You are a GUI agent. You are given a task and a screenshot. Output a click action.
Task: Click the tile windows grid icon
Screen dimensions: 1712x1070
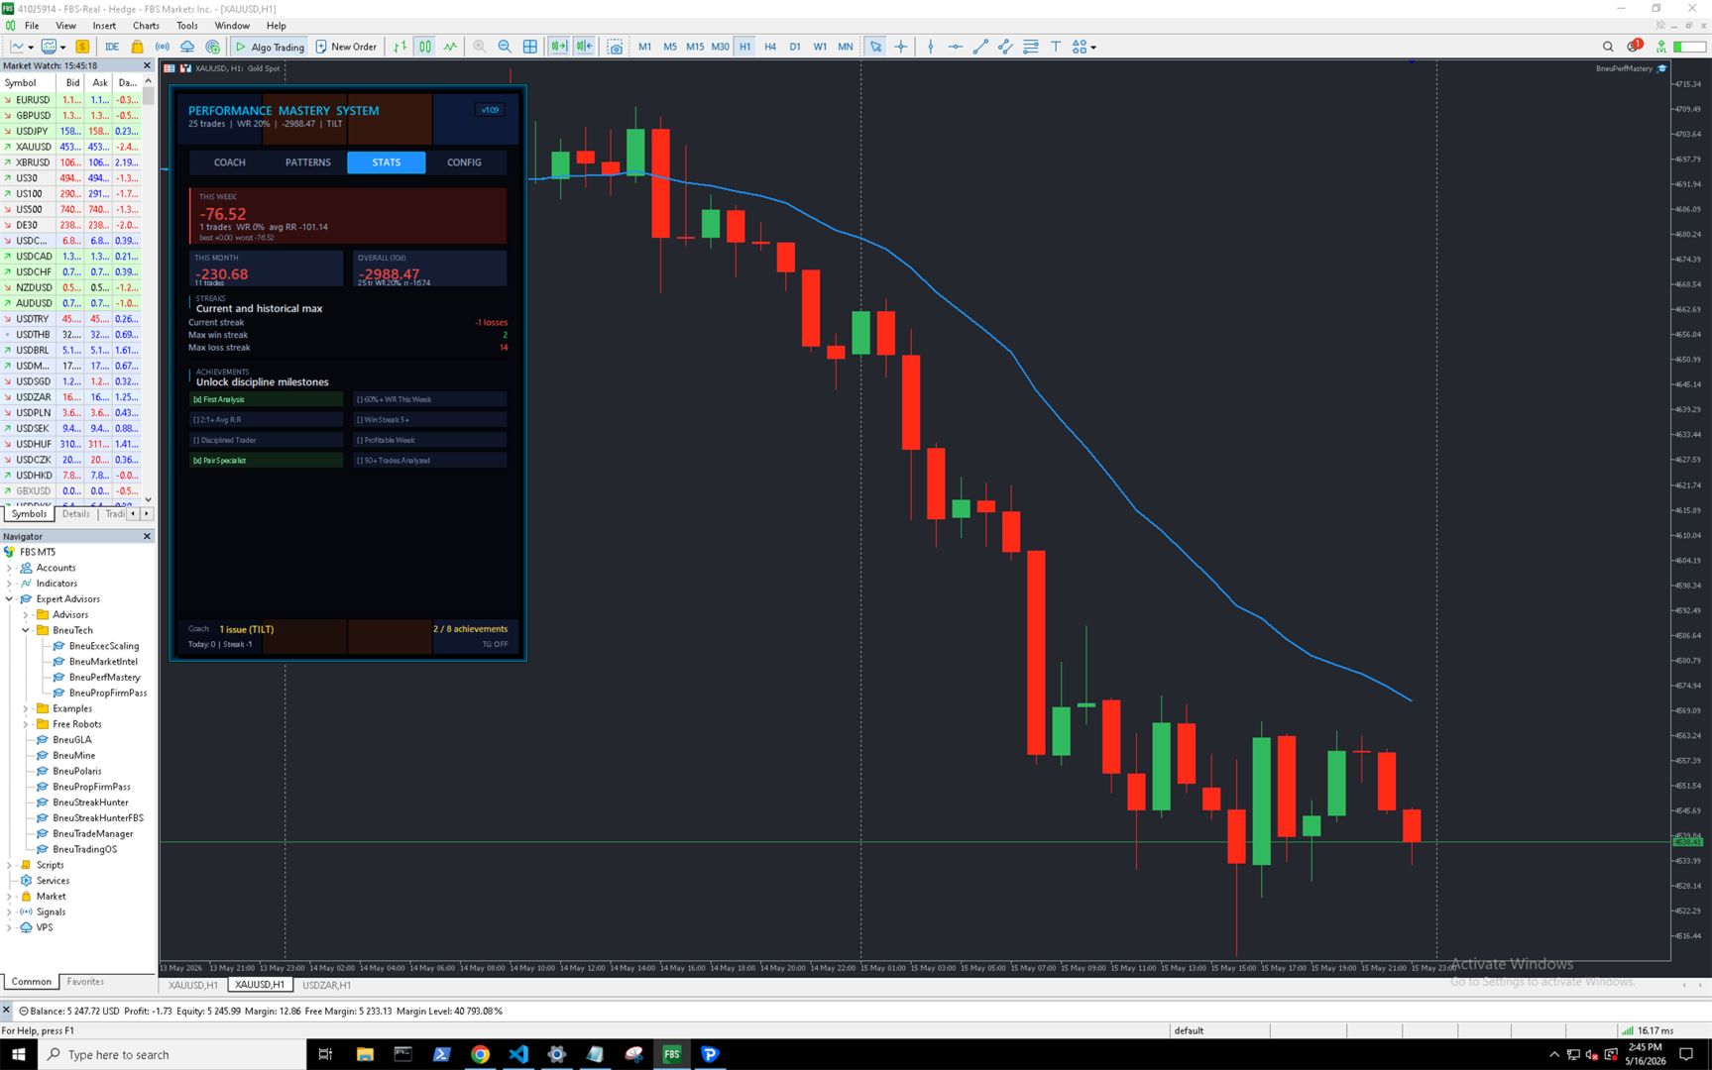coord(530,47)
